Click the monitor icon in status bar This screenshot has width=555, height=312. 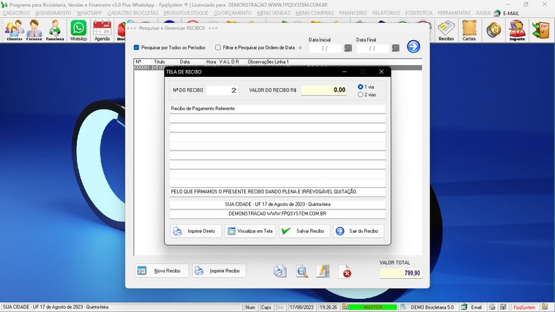(x=503, y=307)
